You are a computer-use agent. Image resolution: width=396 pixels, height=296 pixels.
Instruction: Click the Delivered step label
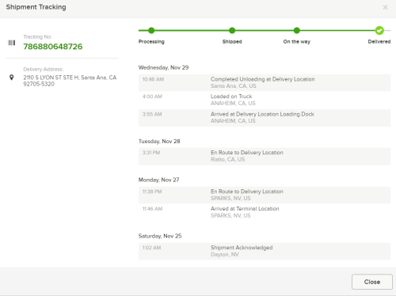[379, 42]
